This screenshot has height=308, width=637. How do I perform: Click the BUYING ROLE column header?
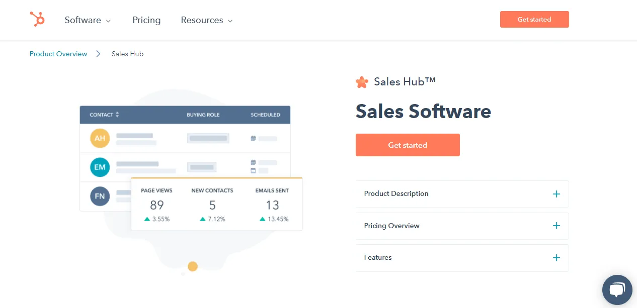pyautogui.click(x=203, y=115)
